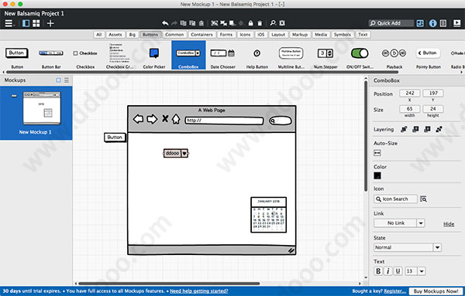Click the Ungroup icon in the toolbar
Screen dimensions: 465x296
click(x=224, y=23)
